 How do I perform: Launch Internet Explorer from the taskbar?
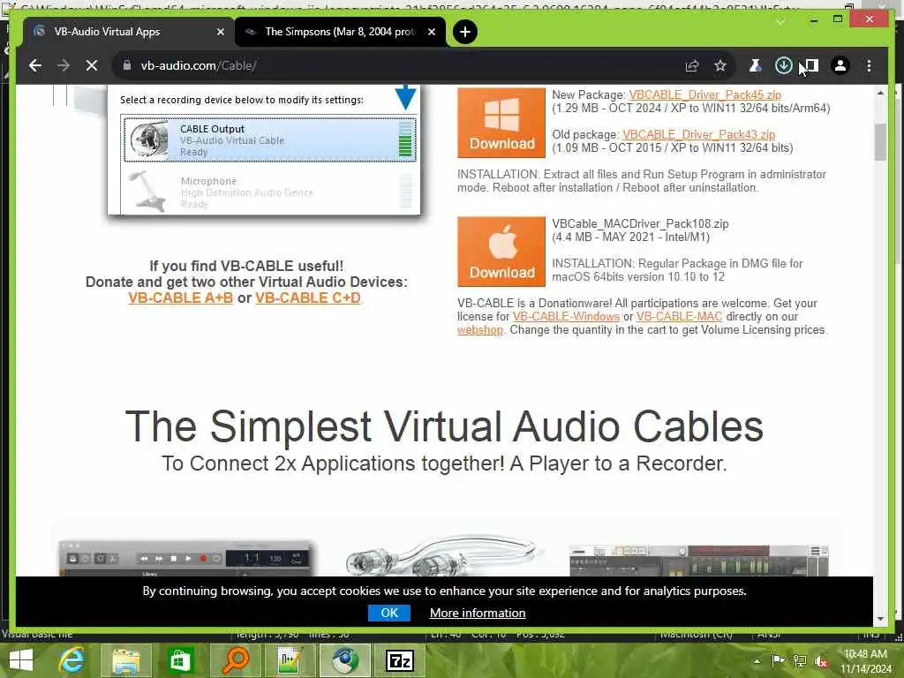click(72, 660)
